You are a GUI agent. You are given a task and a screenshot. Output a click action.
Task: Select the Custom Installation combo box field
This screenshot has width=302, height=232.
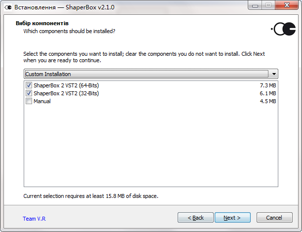pos(151,74)
